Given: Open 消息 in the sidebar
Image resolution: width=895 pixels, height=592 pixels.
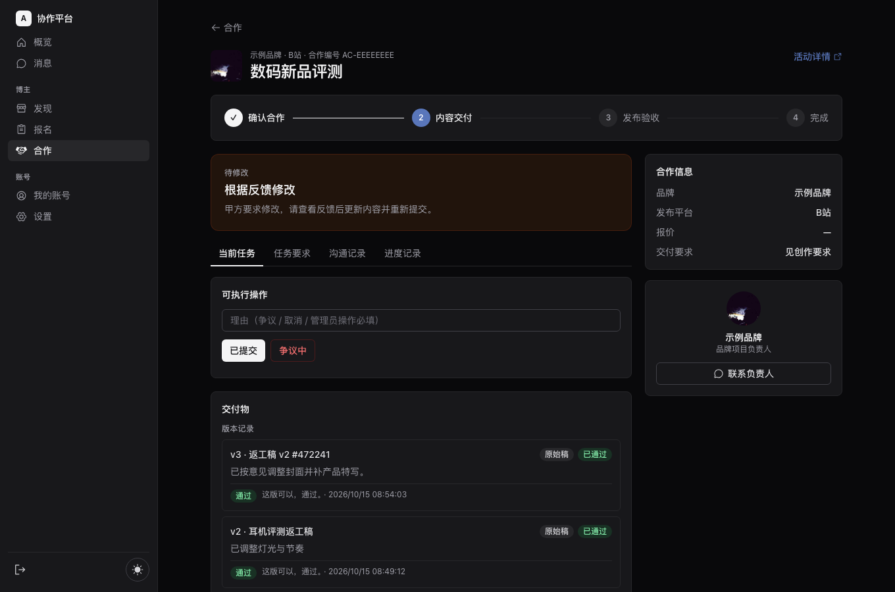Looking at the screenshot, I should point(78,63).
